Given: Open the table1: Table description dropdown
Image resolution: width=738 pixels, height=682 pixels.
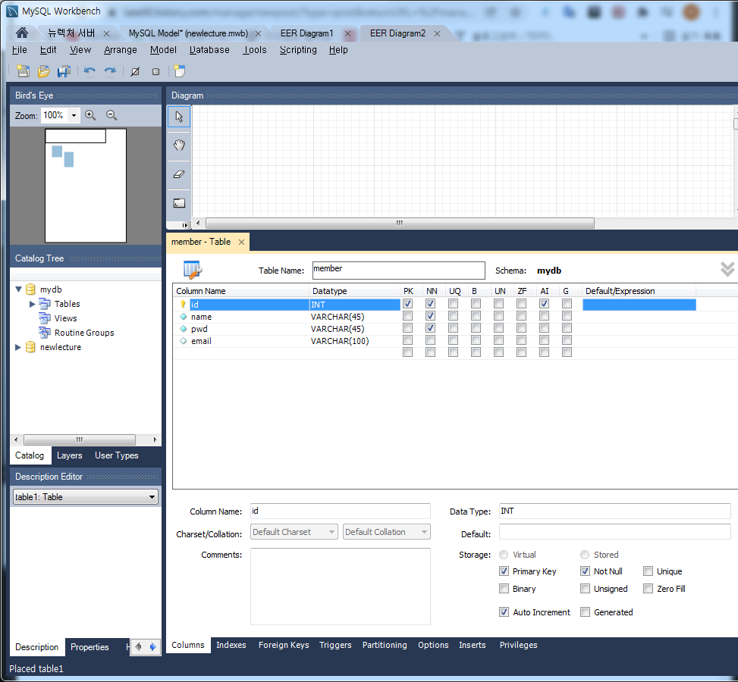Looking at the screenshot, I should 86,496.
